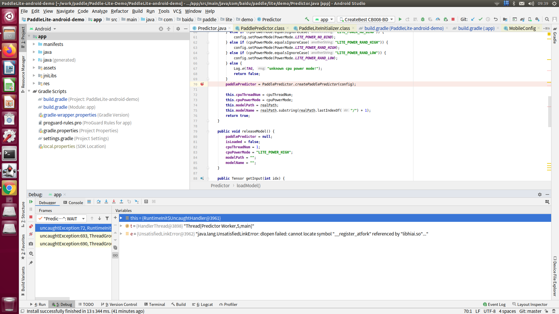Open the Logcat tool window

[x=203, y=304]
